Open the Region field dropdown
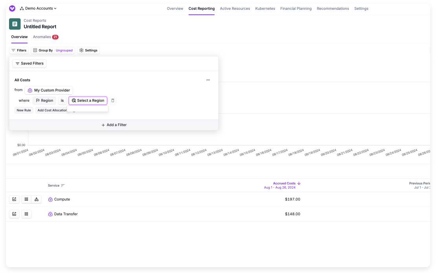Screen dimensions: 436x275 pyautogui.click(x=44, y=101)
